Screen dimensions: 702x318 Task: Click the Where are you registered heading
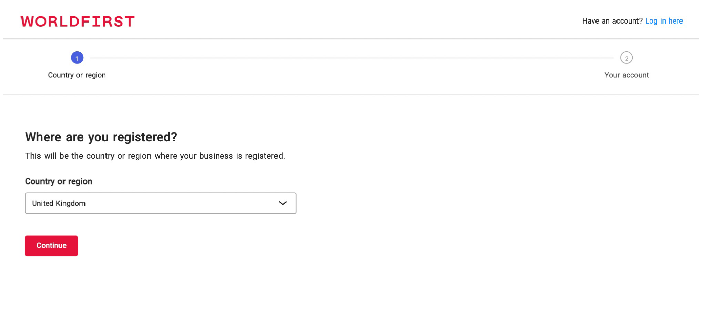point(101,137)
